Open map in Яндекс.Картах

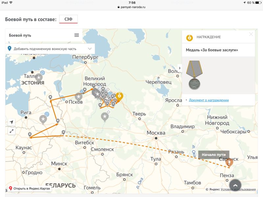click(x=30, y=188)
